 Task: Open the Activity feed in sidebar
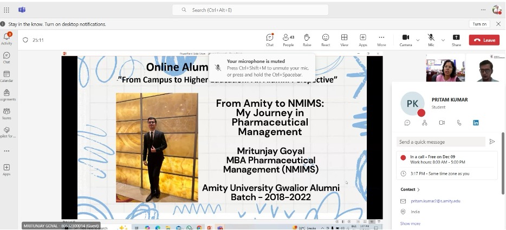click(7, 39)
